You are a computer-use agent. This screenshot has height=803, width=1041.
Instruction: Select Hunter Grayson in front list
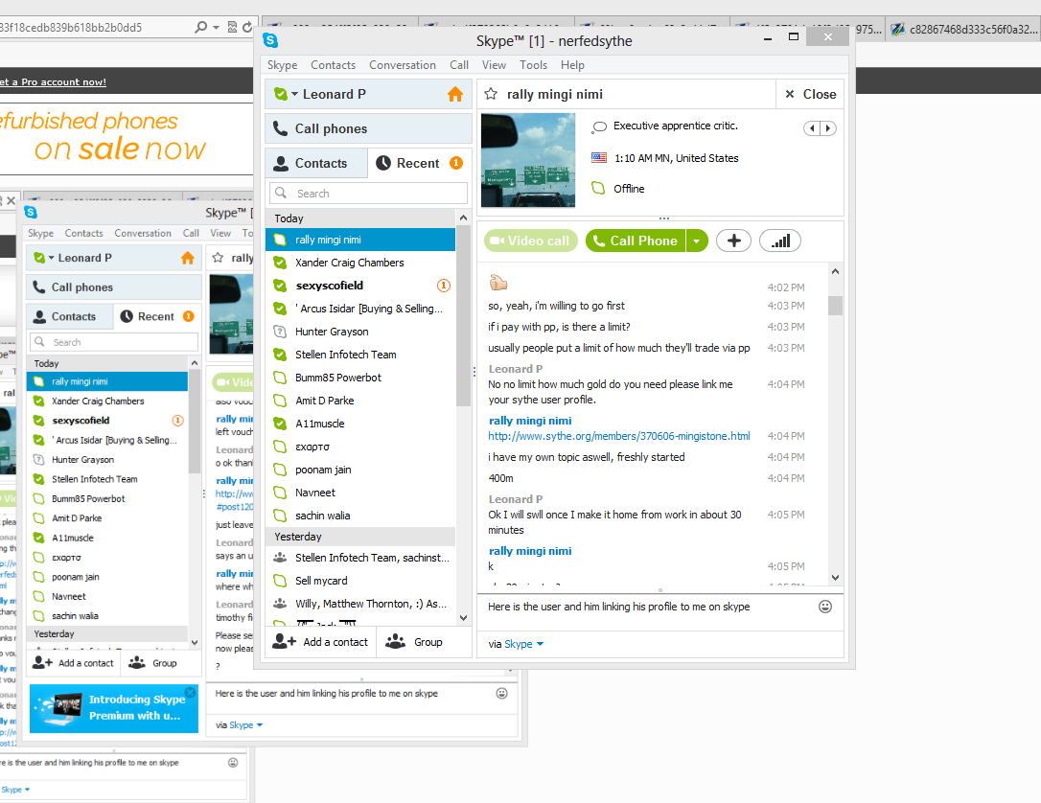click(360, 332)
